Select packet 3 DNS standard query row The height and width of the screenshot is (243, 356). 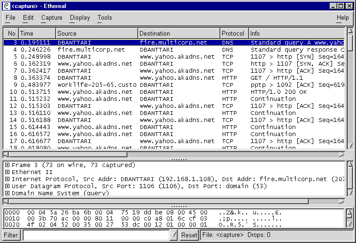tap(174, 43)
